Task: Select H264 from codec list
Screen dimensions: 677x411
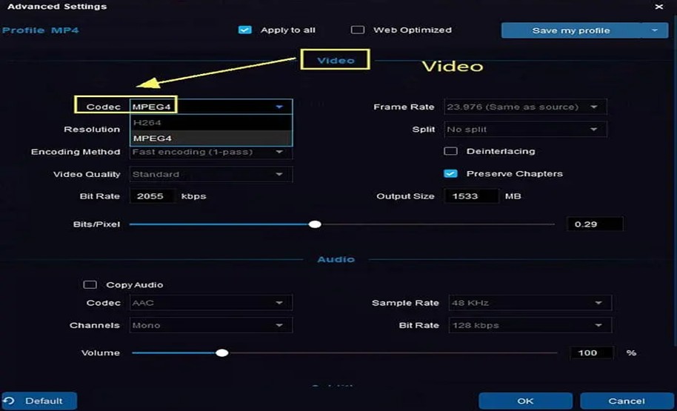Action: pos(211,123)
